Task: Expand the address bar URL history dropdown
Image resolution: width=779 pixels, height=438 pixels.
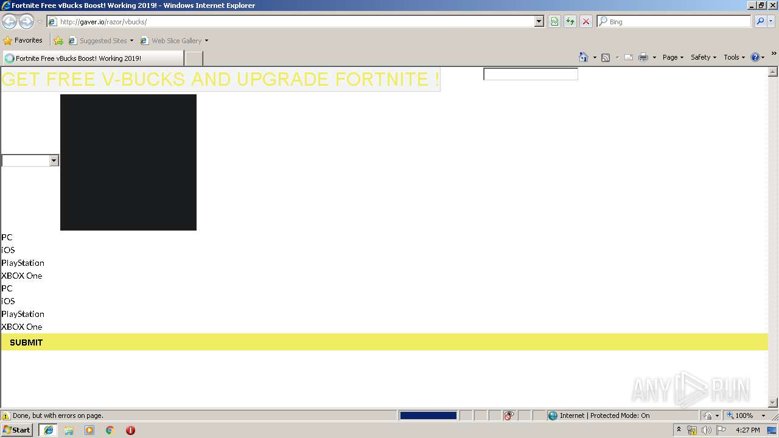Action: [x=539, y=22]
